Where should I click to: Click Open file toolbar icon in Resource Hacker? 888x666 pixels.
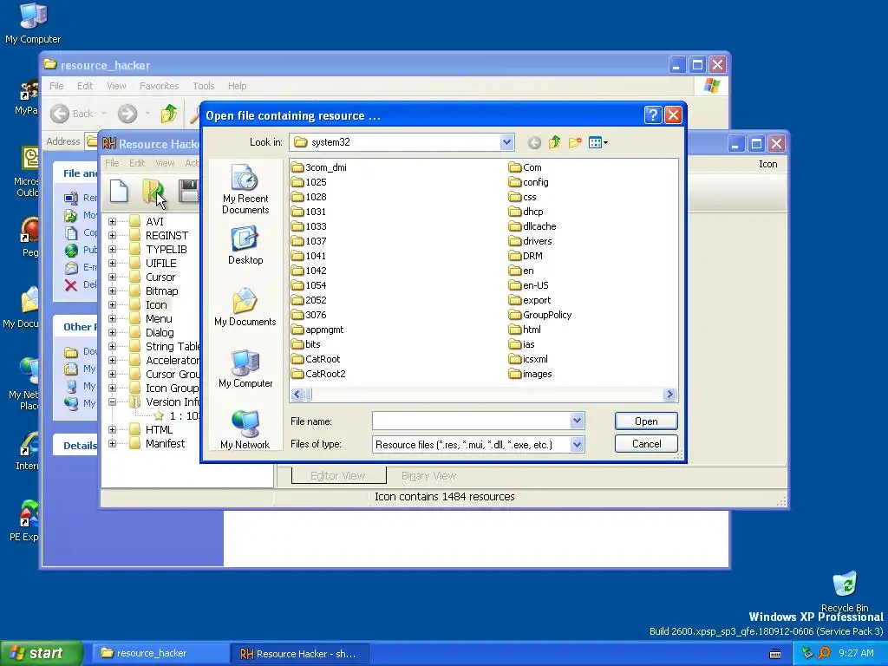point(153,191)
